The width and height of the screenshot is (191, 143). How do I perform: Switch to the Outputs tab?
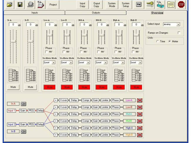96,13
